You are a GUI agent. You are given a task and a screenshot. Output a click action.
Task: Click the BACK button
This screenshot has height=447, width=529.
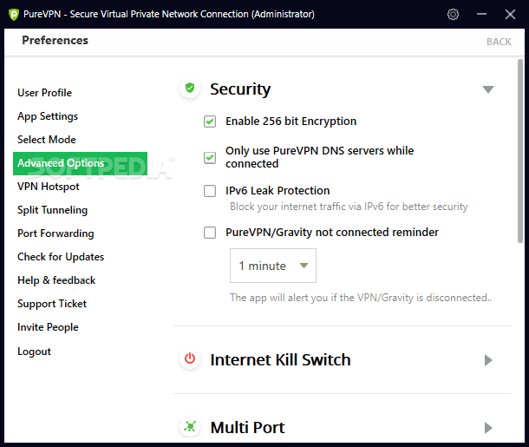[499, 42]
